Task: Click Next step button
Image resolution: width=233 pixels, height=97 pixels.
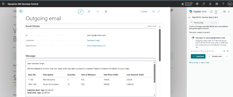Action: click(x=212, y=23)
